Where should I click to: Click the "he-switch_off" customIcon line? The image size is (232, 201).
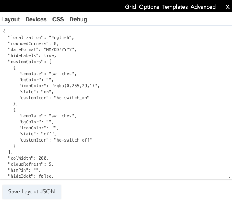coord(55,140)
